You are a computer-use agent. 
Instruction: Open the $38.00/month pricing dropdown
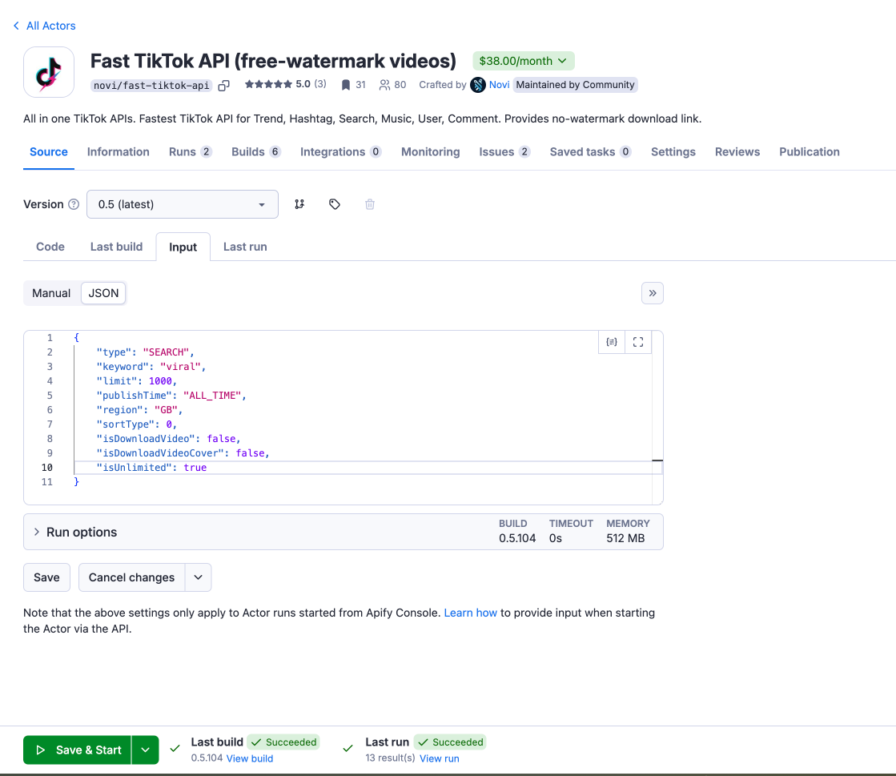click(523, 61)
